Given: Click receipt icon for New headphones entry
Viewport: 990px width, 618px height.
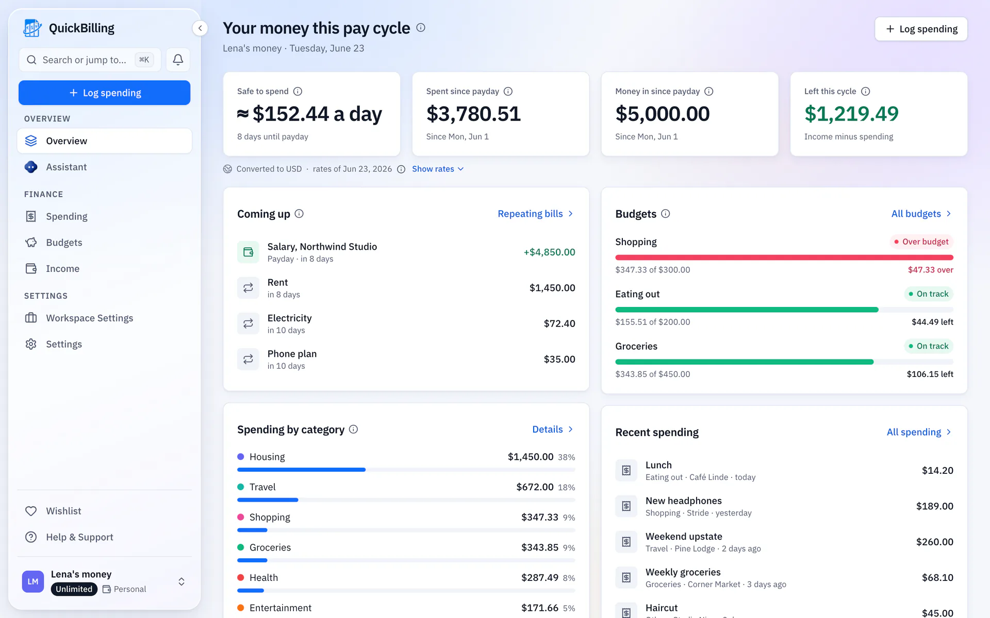Looking at the screenshot, I should tap(626, 506).
